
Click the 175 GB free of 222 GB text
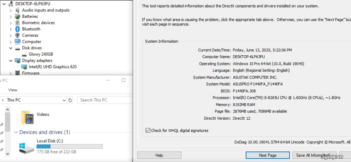[57, 152]
